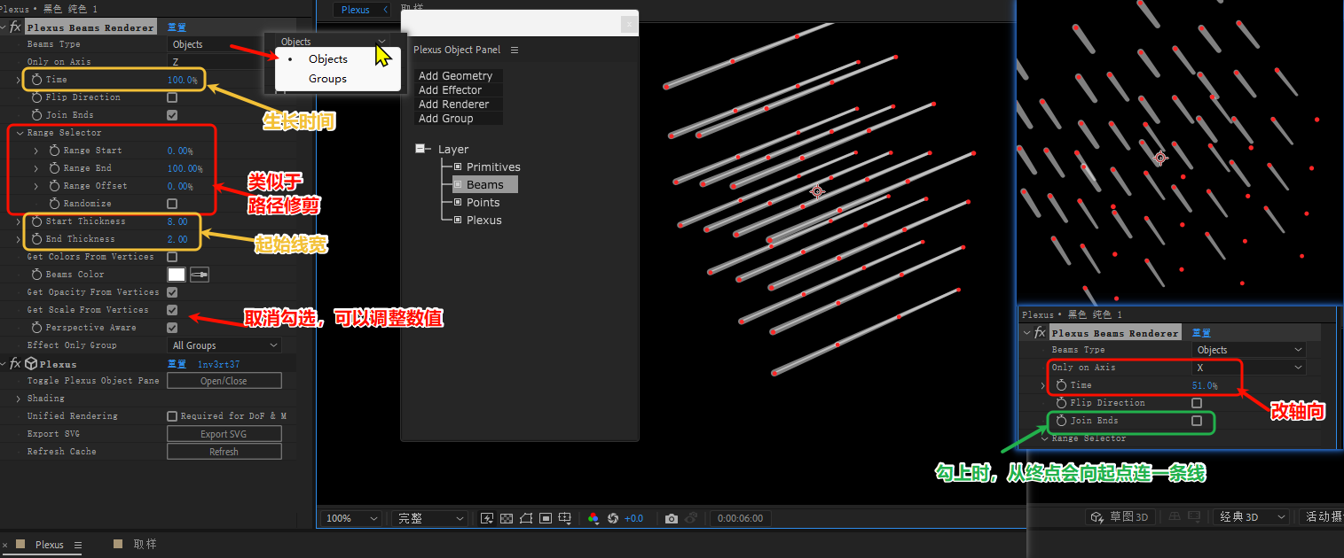Image resolution: width=1344 pixels, height=558 pixels.
Task: Select Groups in the Beams Type popup
Action: pos(327,79)
